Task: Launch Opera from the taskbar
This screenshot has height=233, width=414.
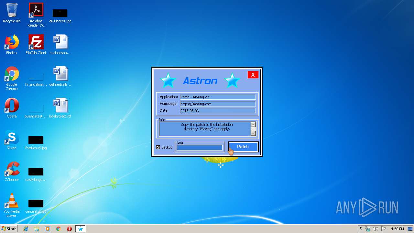Action: pyautogui.click(x=69, y=229)
